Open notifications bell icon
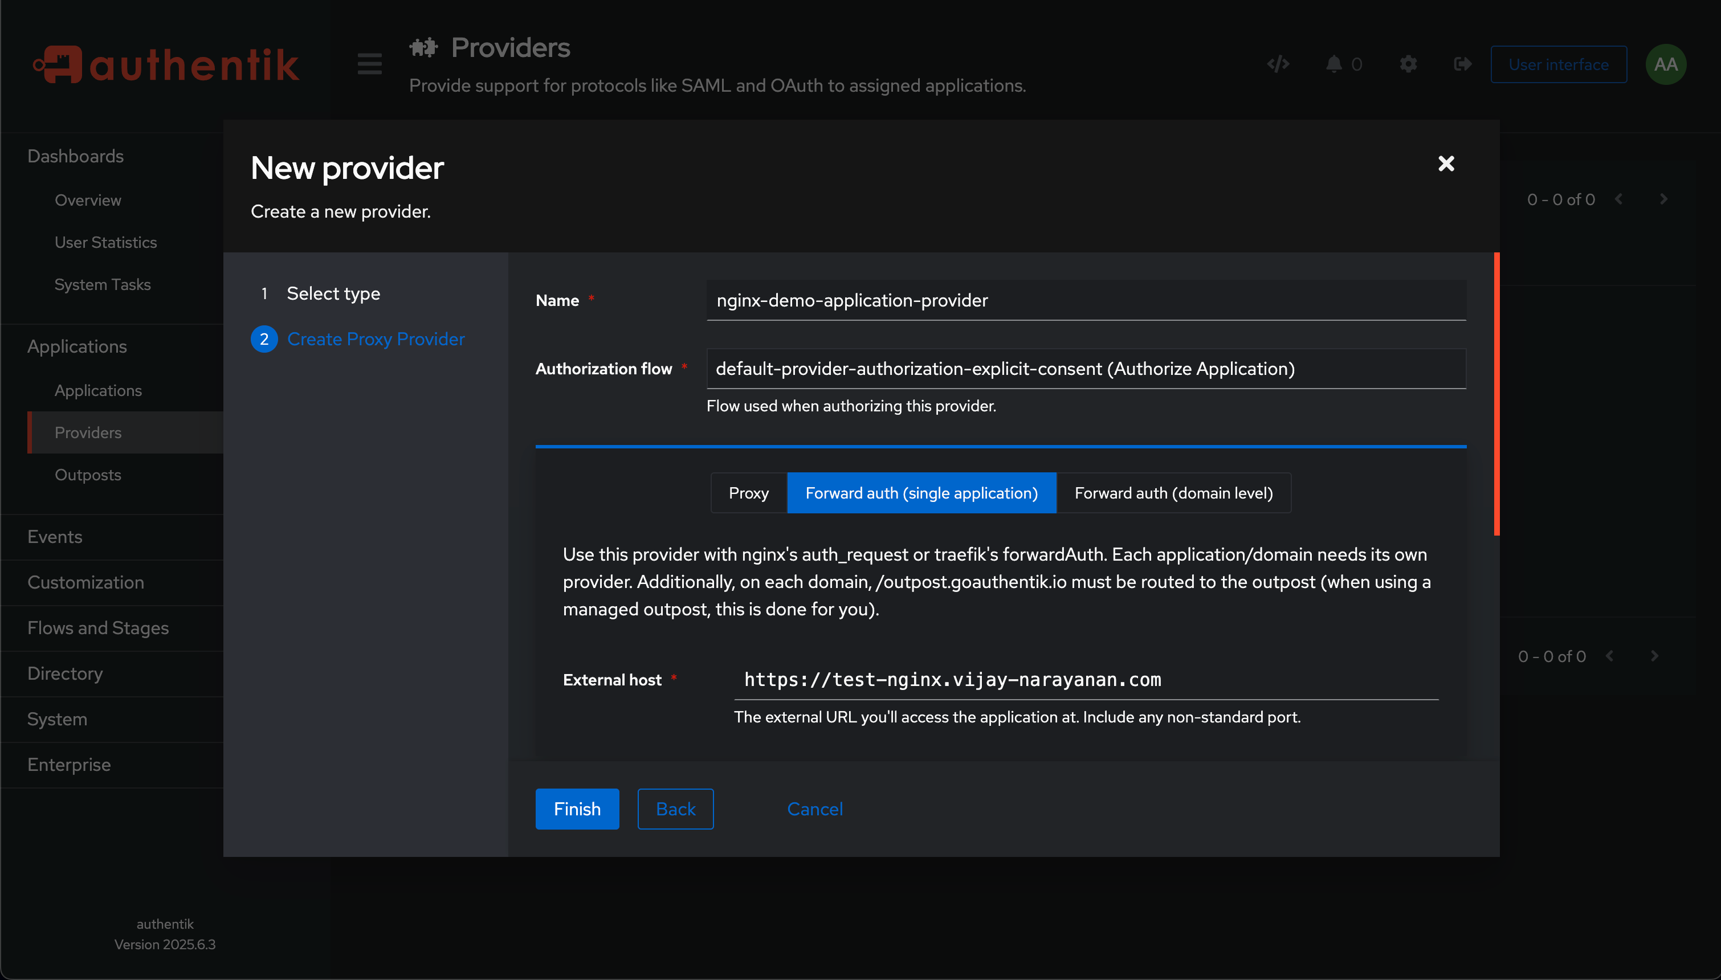Image resolution: width=1721 pixels, height=980 pixels. tap(1334, 64)
